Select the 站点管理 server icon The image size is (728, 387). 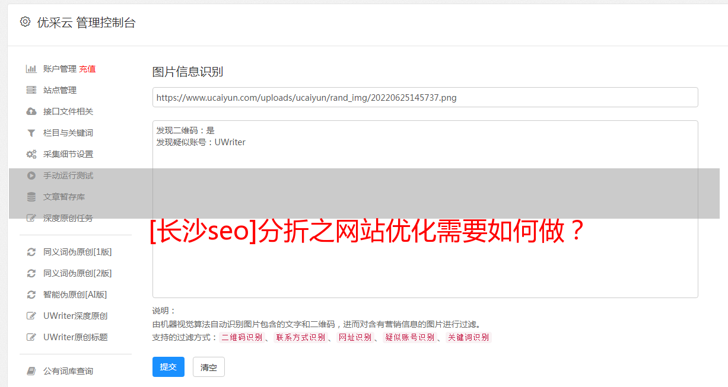(31, 90)
